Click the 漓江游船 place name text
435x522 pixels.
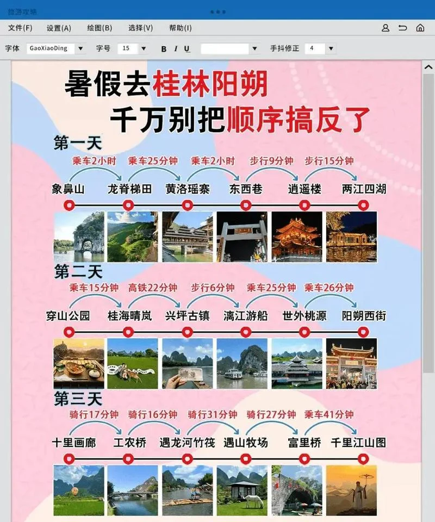[x=246, y=315]
